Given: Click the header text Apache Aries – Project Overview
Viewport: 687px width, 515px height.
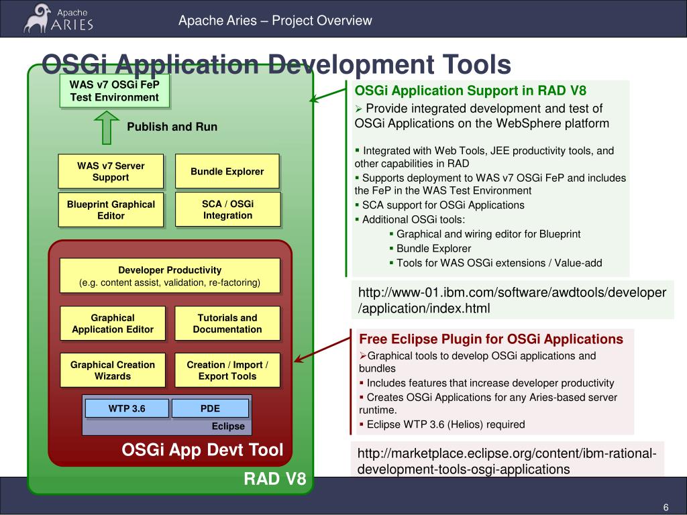Looking at the screenshot, I should [x=275, y=20].
